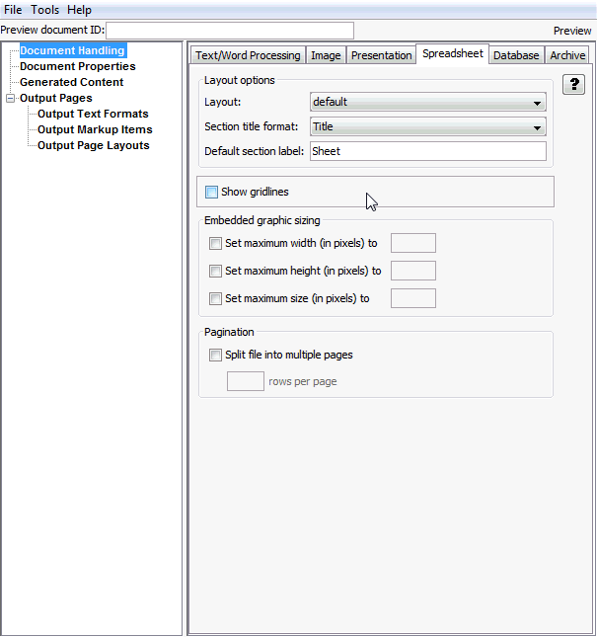597x637 pixels.
Task: Switch to the Text/Word Processing tab
Action: coord(248,55)
